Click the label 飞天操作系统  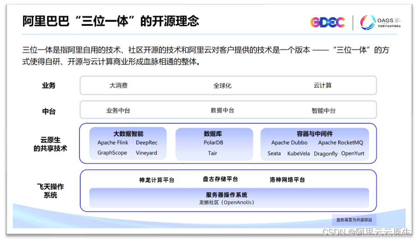50,191
